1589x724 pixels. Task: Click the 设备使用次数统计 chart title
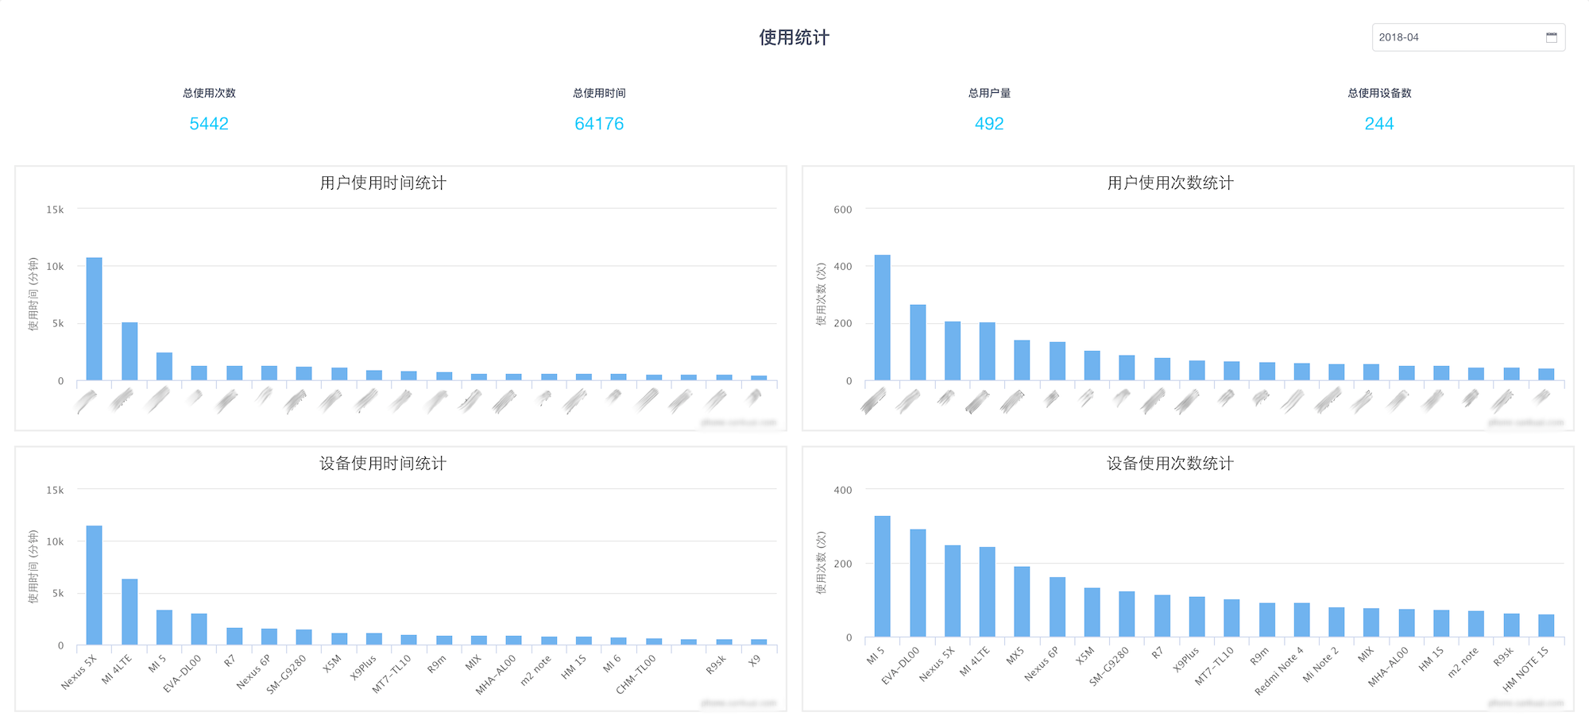pos(1170,464)
